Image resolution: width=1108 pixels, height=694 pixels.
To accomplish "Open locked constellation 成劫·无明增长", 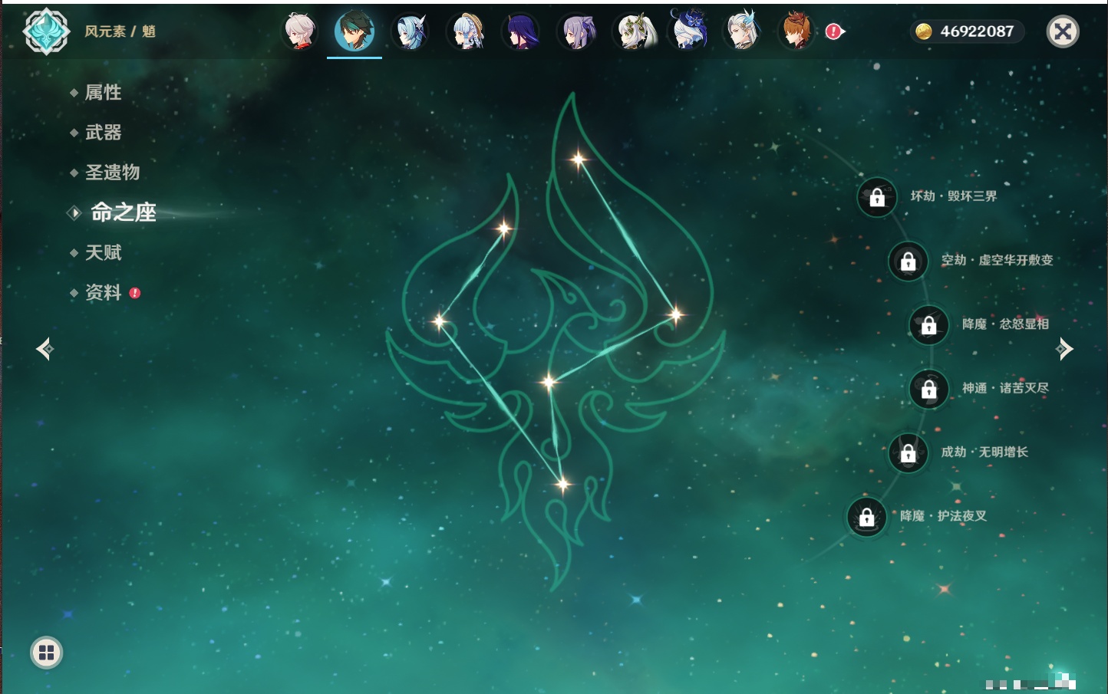I will tap(908, 452).
